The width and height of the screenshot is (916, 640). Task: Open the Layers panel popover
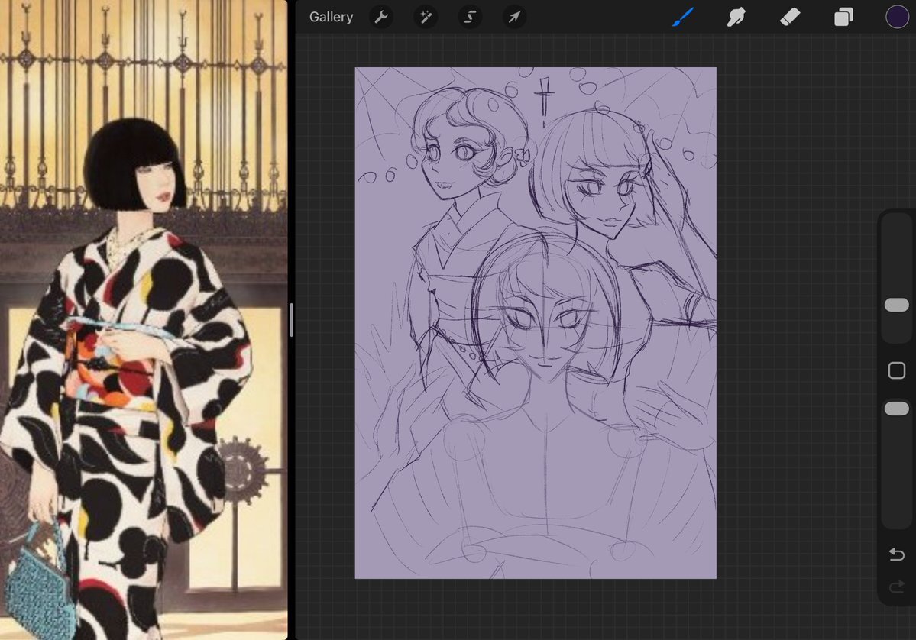click(x=843, y=17)
